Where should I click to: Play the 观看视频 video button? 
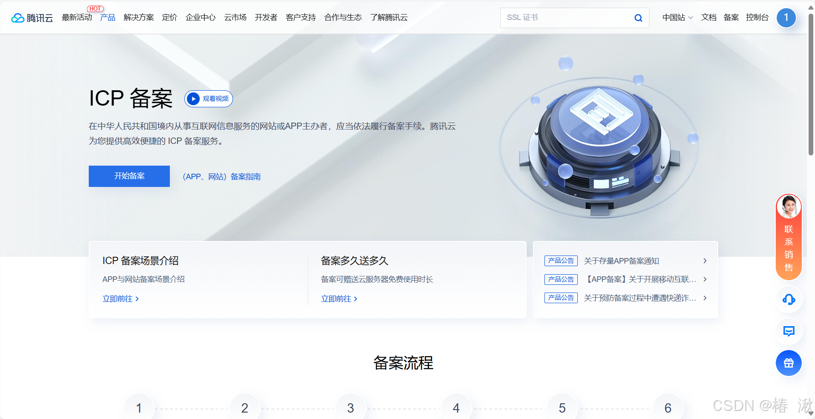click(209, 99)
